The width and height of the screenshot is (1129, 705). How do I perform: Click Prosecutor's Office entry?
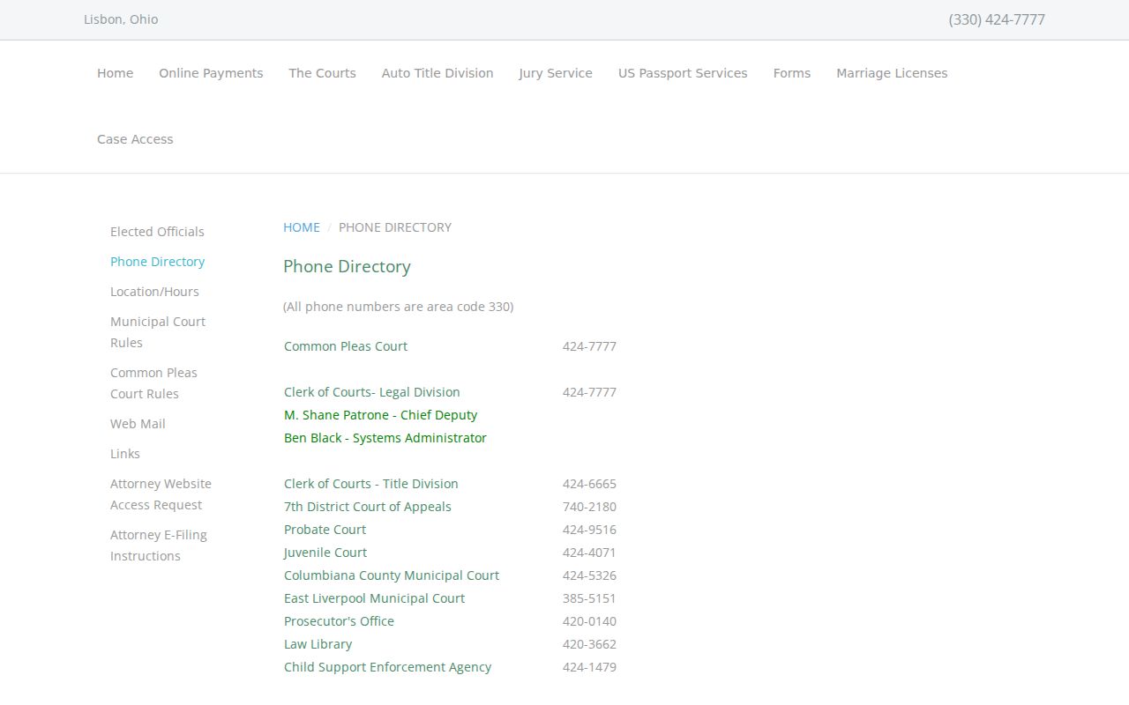[x=339, y=621]
